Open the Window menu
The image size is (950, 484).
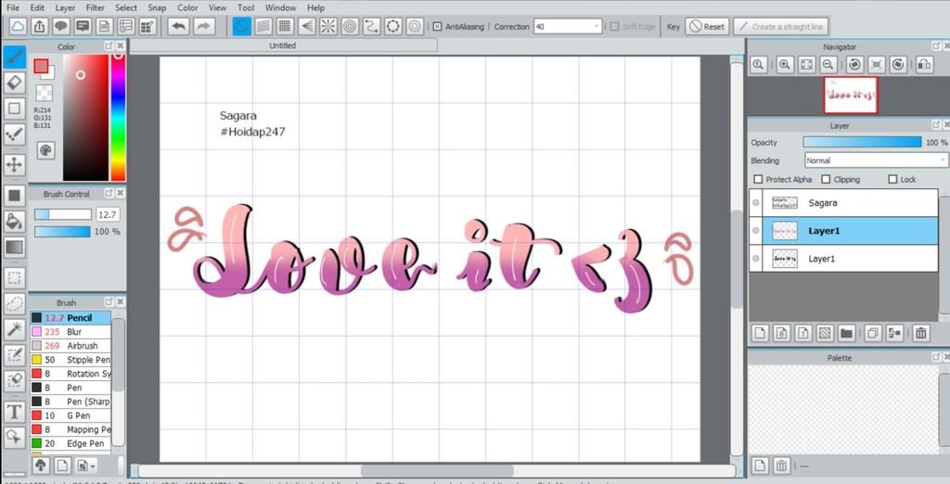(x=280, y=7)
